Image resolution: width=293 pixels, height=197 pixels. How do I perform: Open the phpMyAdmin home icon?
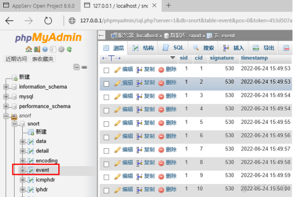point(29,49)
